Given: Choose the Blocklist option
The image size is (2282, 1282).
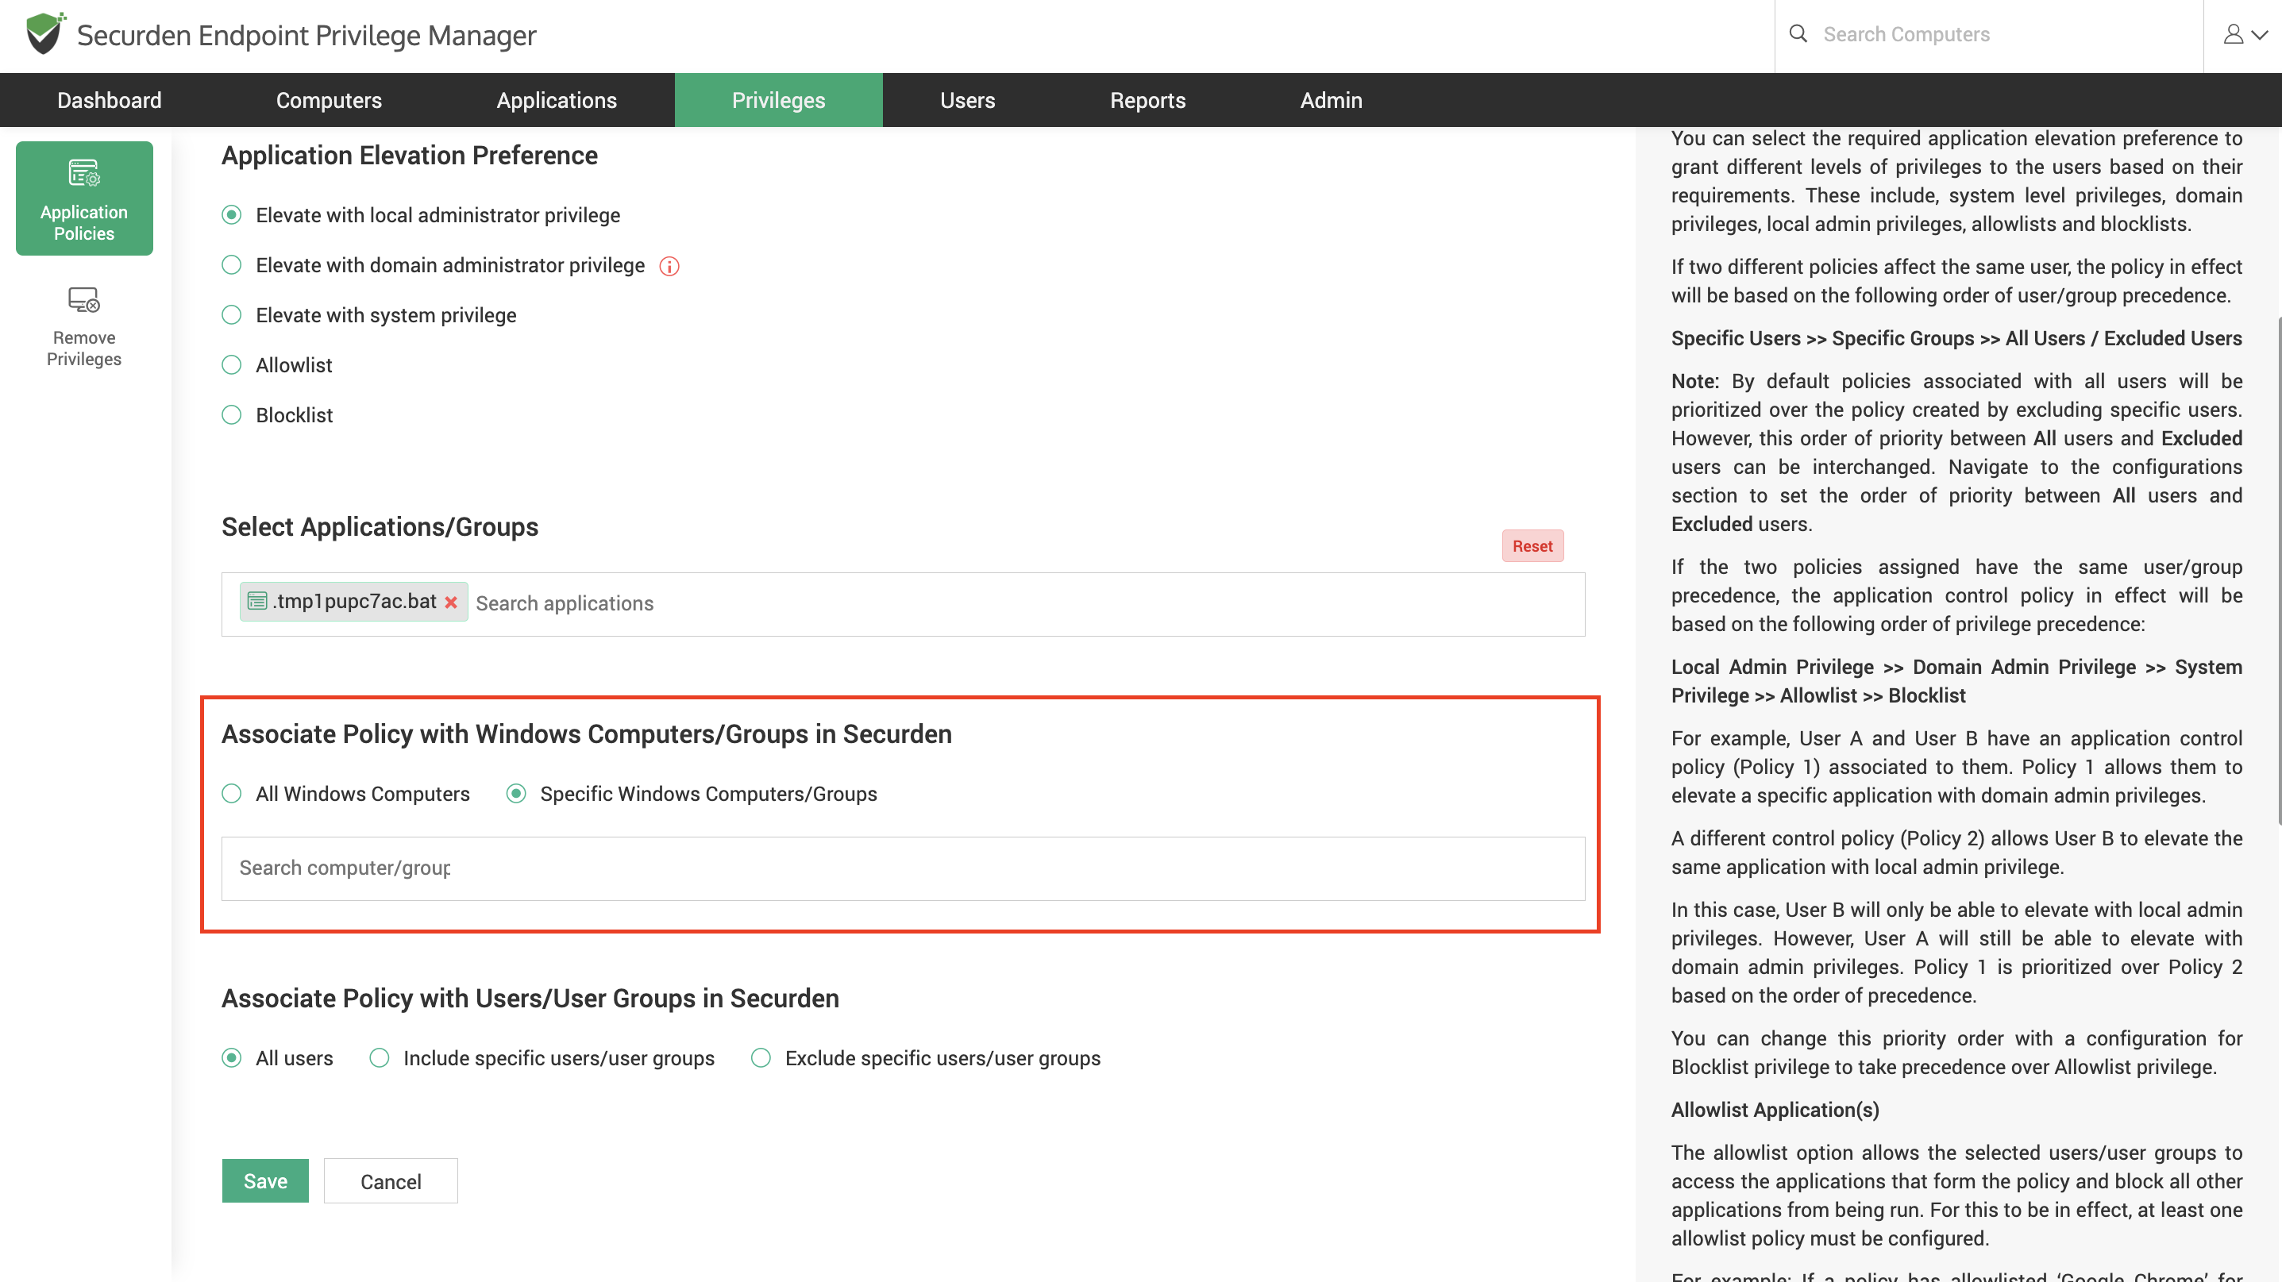Looking at the screenshot, I should tap(231, 414).
